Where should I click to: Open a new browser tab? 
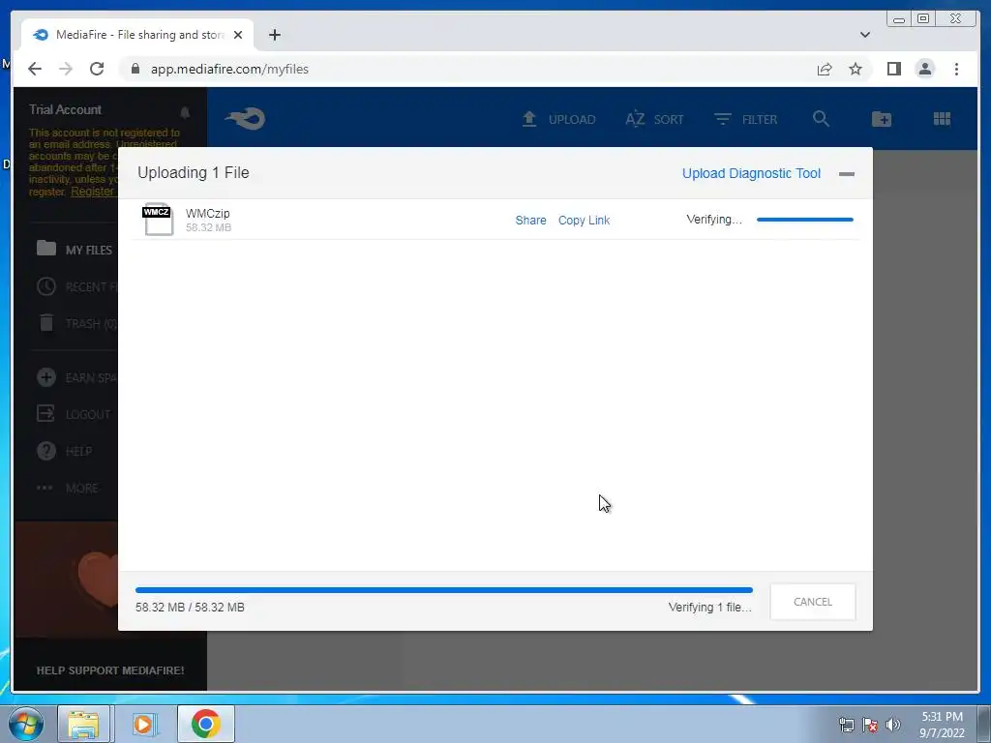274,35
